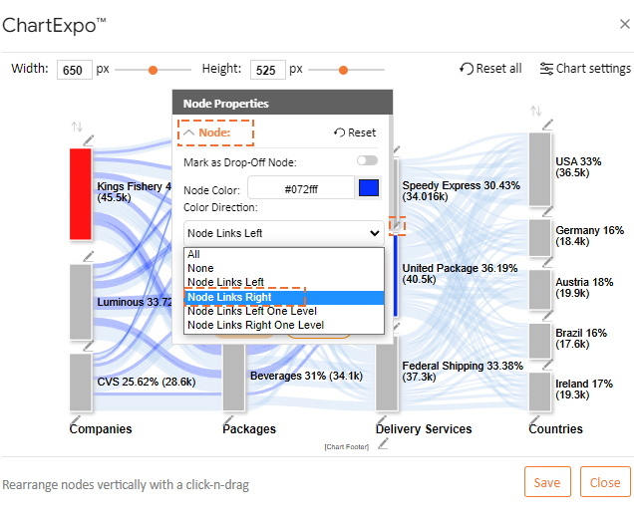634x520 pixels.
Task: Click the pencil icon above USA node
Action: (547, 125)
